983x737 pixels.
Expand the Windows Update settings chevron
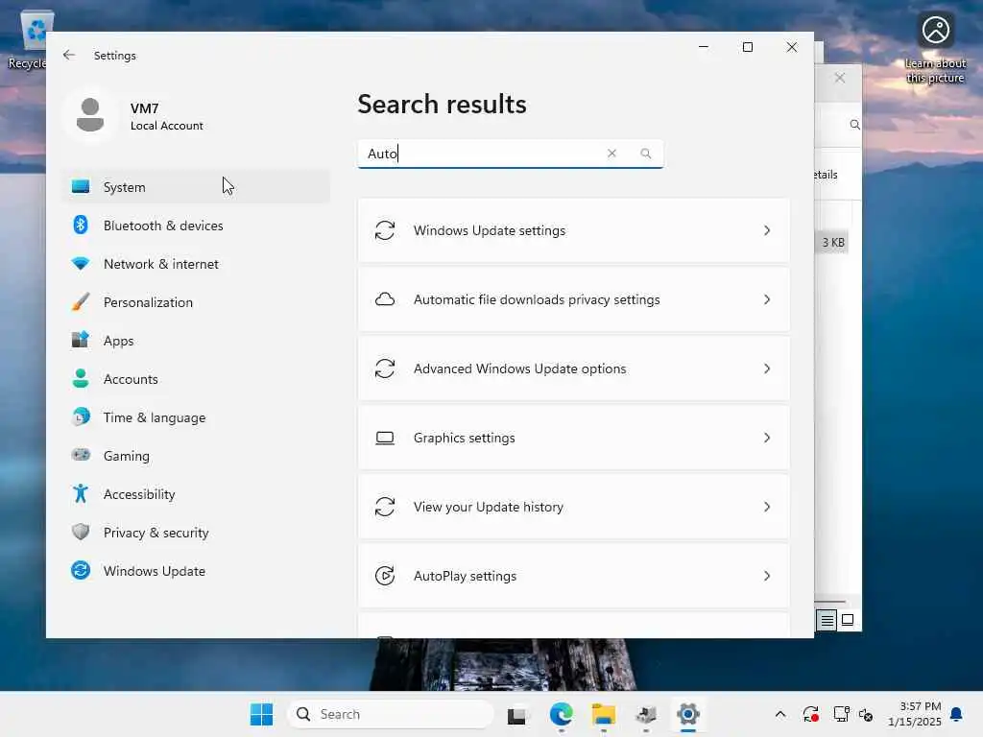(x=767, y=230)
